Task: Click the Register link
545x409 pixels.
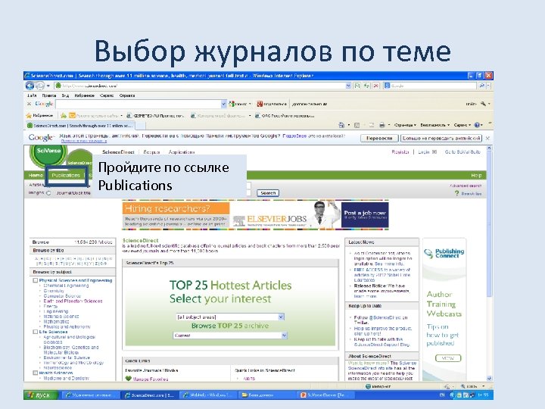Action: (400, 152)
